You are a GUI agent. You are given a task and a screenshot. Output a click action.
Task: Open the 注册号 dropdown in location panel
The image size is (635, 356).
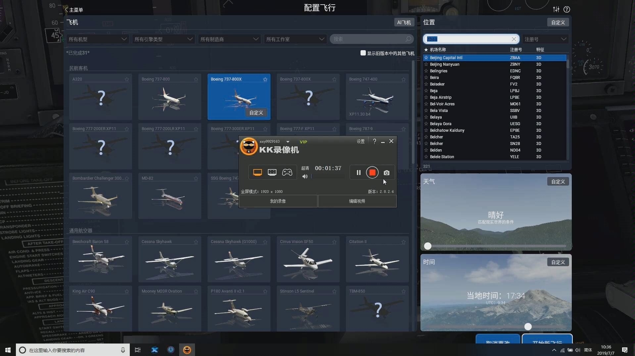545,39
